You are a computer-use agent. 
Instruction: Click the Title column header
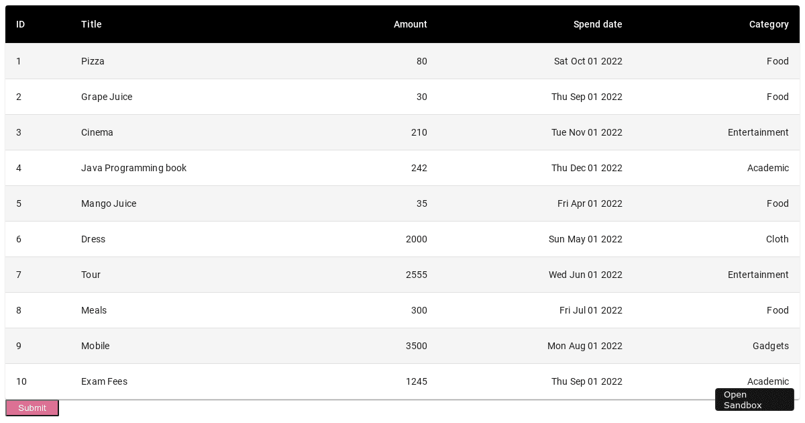click(91, 24)
